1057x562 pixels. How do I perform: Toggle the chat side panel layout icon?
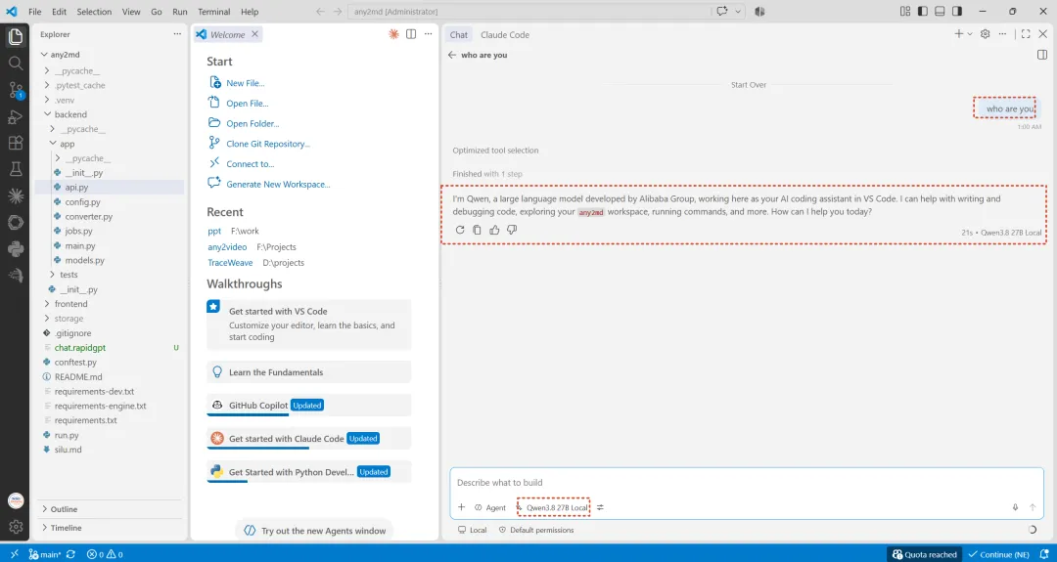(x=1042, y=55)
